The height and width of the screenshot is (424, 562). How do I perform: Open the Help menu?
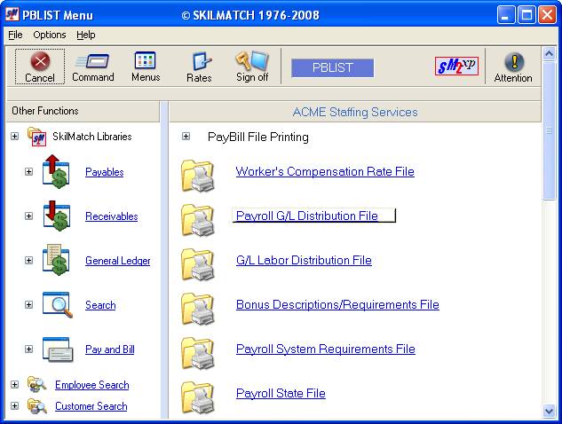point(86,35)
